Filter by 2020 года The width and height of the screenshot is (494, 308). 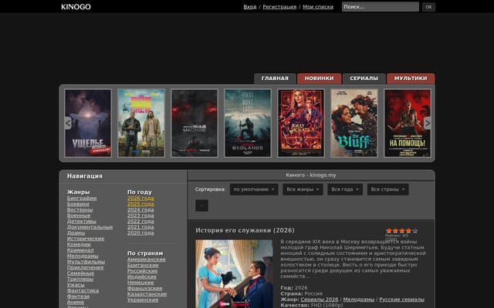[x=140, y=233]
